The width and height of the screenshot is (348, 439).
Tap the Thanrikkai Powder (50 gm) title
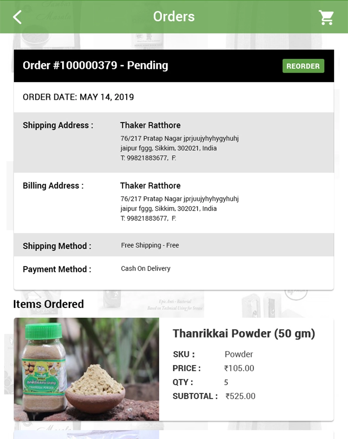(244, 334)
